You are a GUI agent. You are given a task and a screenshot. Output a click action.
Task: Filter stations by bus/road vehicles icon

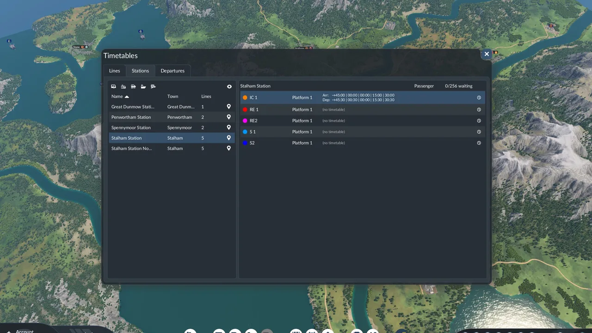(x=113, y=86)
